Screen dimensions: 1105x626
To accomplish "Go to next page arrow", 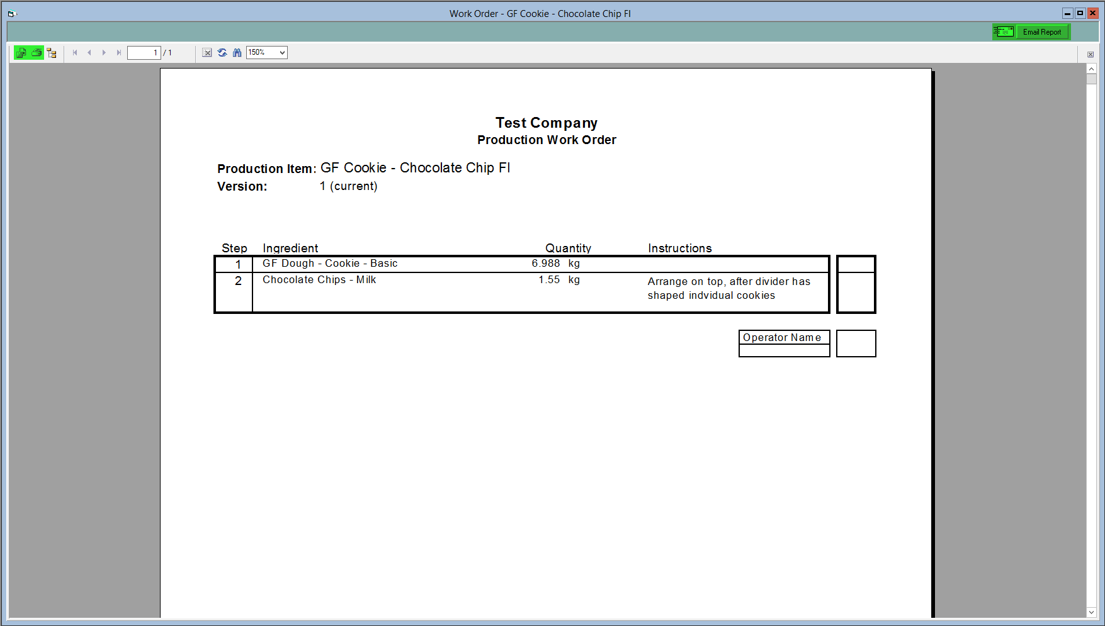I will click(x=104, y=53).
